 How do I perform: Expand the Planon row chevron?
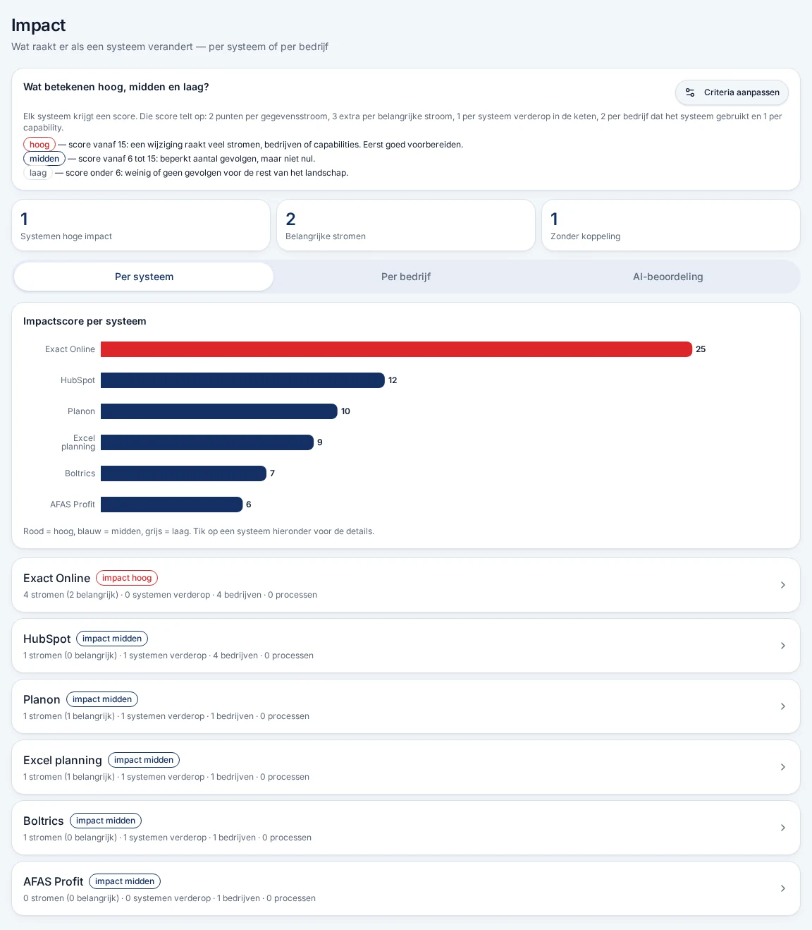[x=782, y=706]
